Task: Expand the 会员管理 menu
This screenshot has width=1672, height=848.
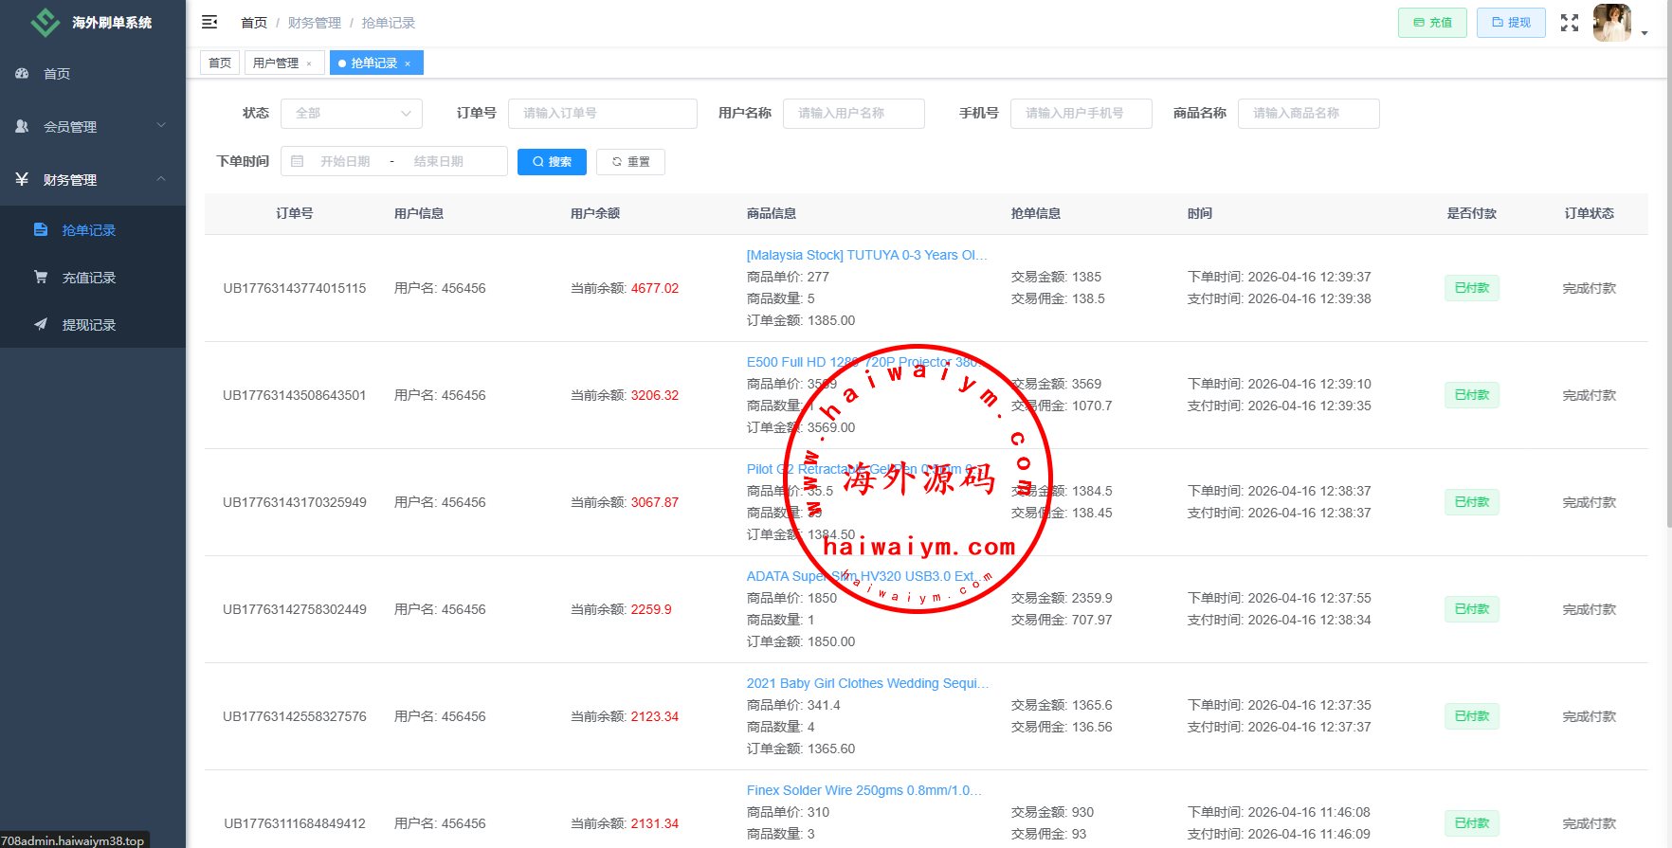Action: (x=92, y=126)
